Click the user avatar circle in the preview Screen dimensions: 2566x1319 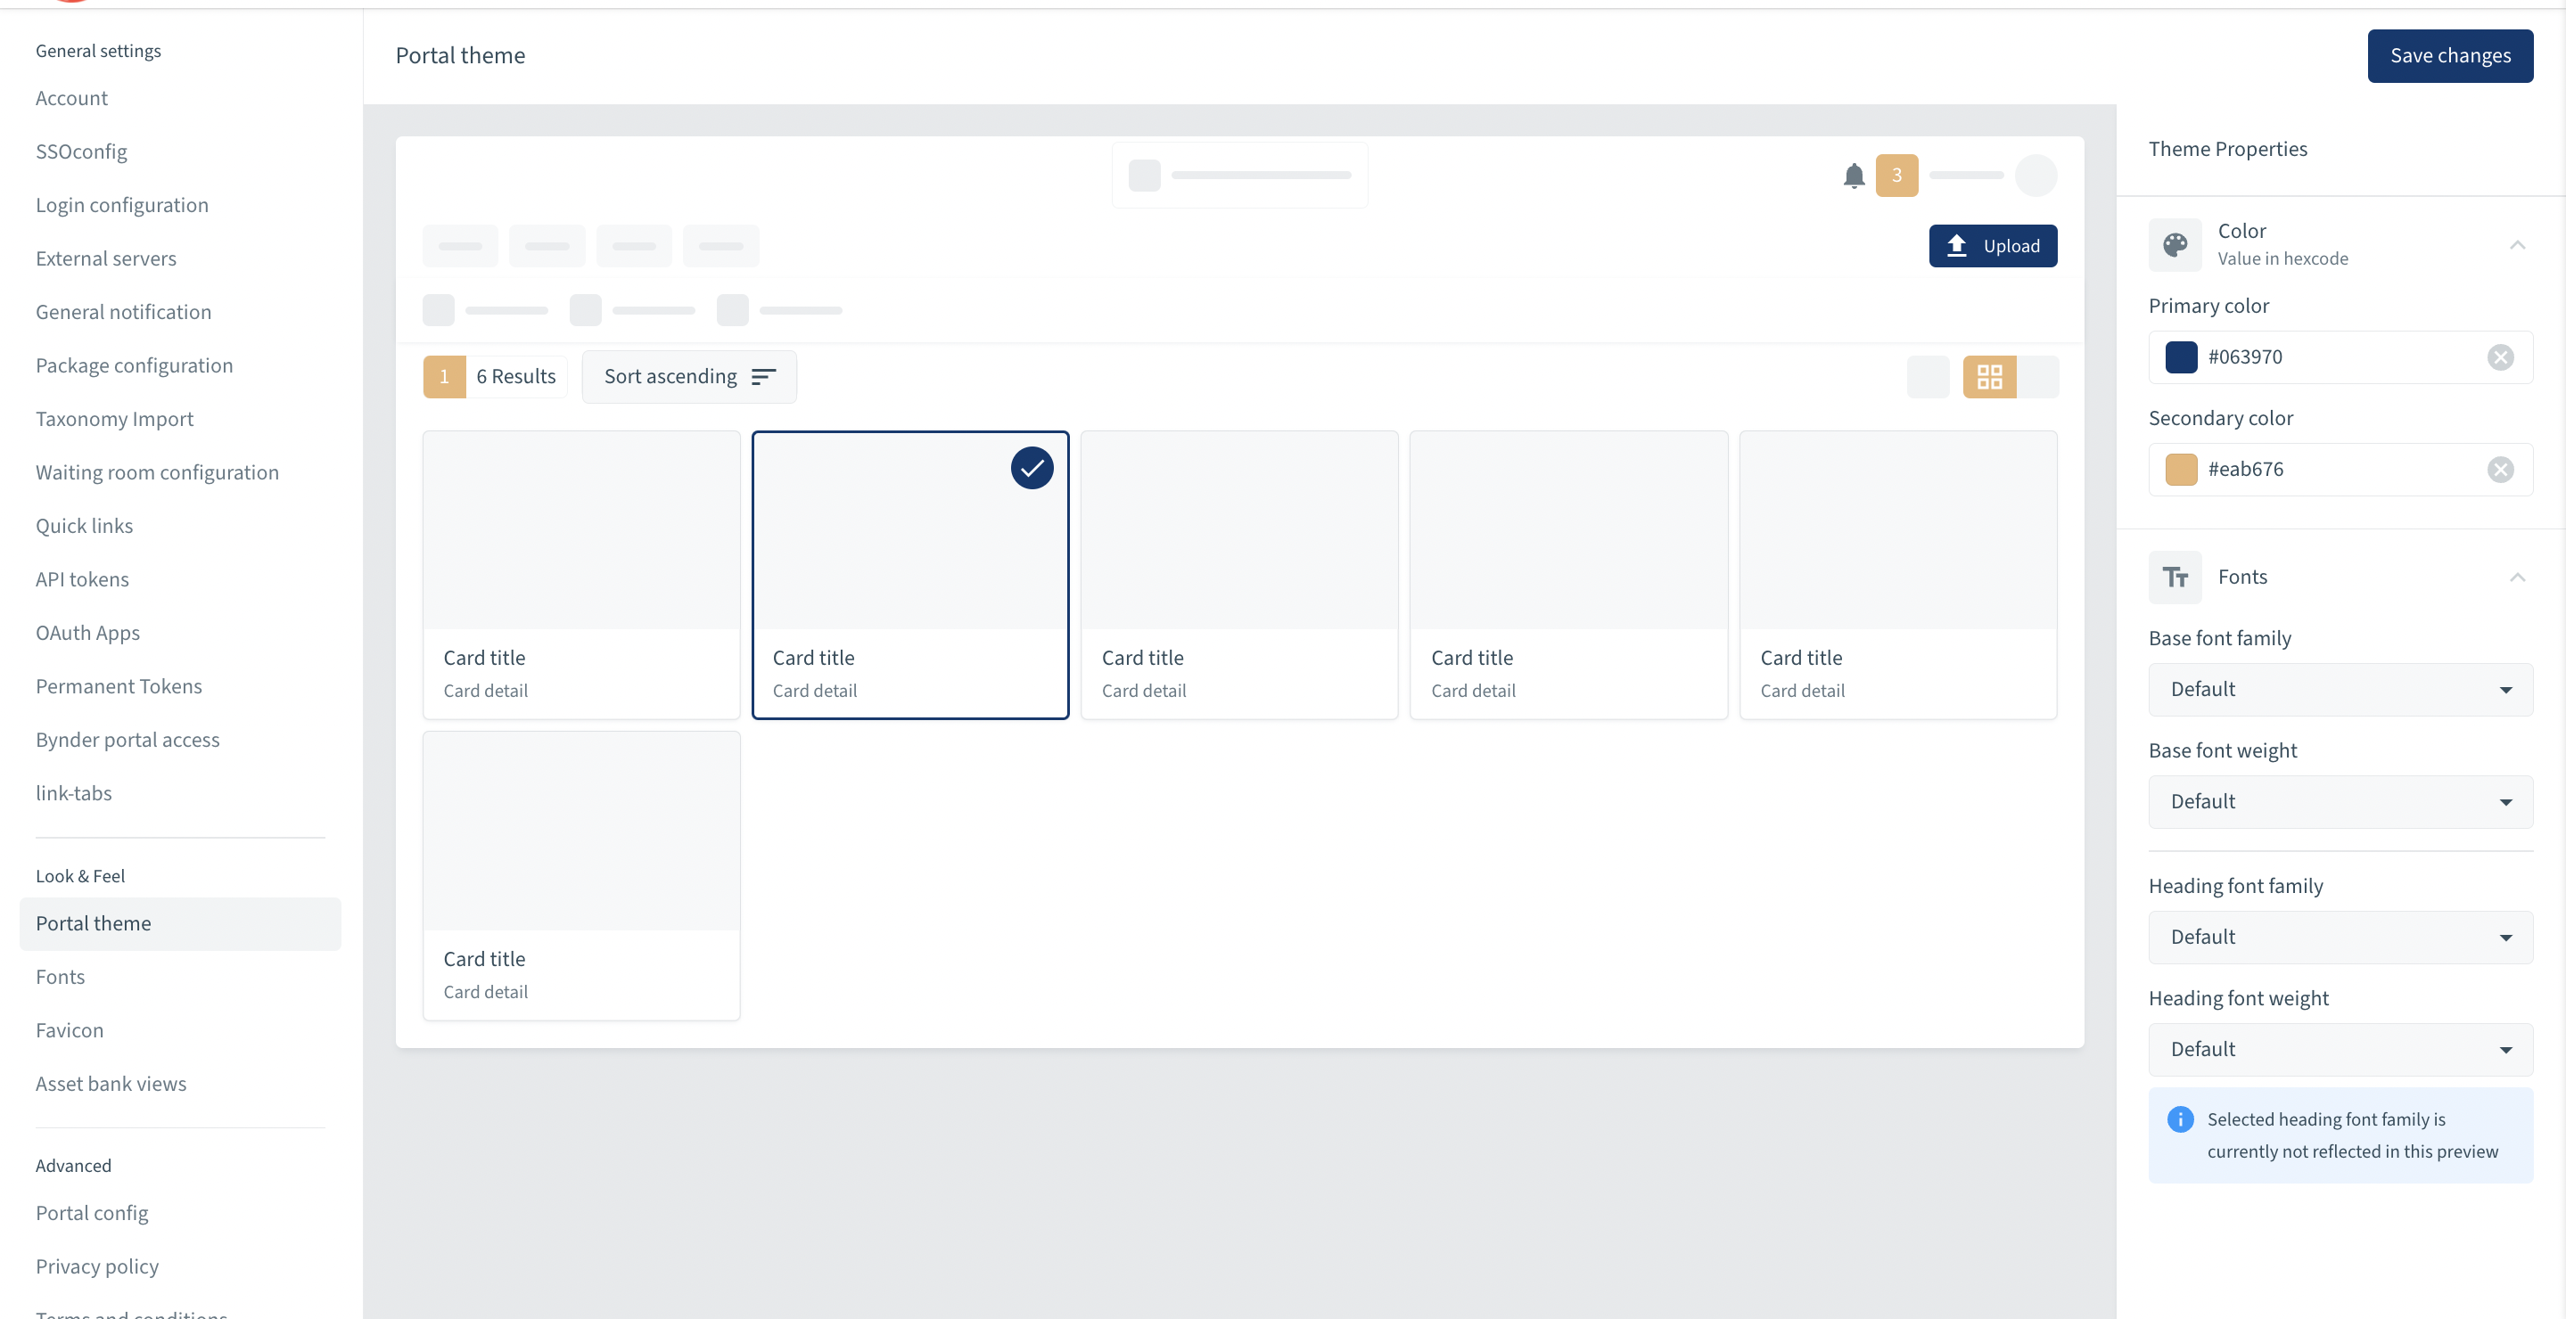tap(2036, 176)
